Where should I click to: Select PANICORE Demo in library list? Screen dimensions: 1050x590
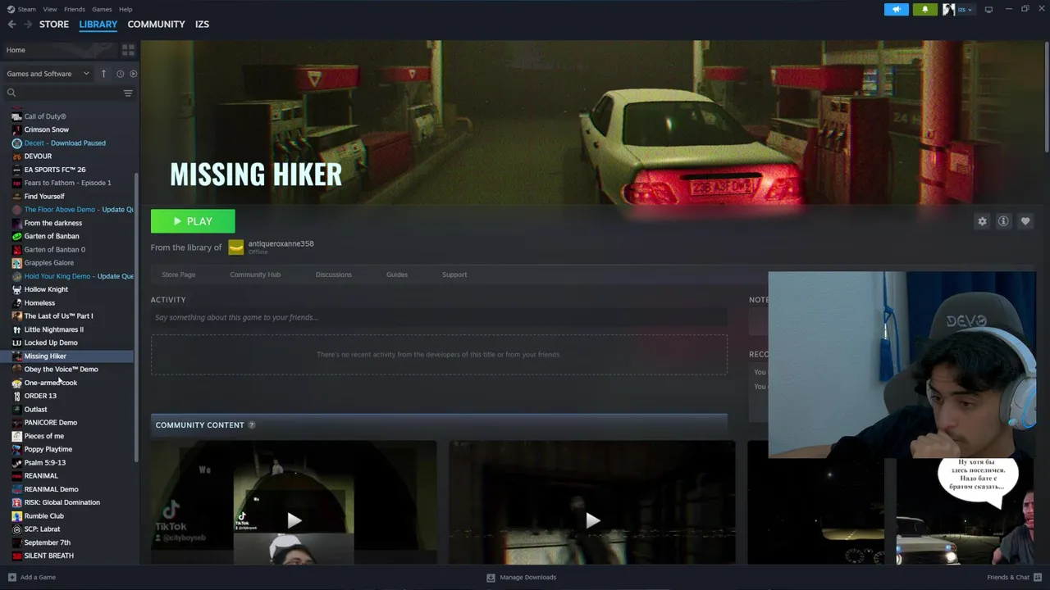click(51, 423)
